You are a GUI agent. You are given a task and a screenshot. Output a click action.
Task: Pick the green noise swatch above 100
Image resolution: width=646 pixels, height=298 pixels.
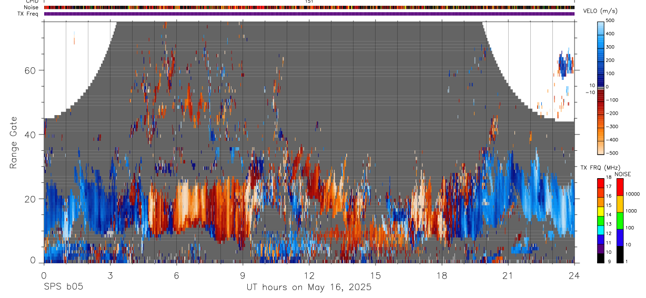click(x=619, y=221)
